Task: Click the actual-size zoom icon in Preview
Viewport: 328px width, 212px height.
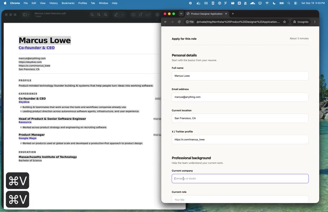Action: point(99,15)
